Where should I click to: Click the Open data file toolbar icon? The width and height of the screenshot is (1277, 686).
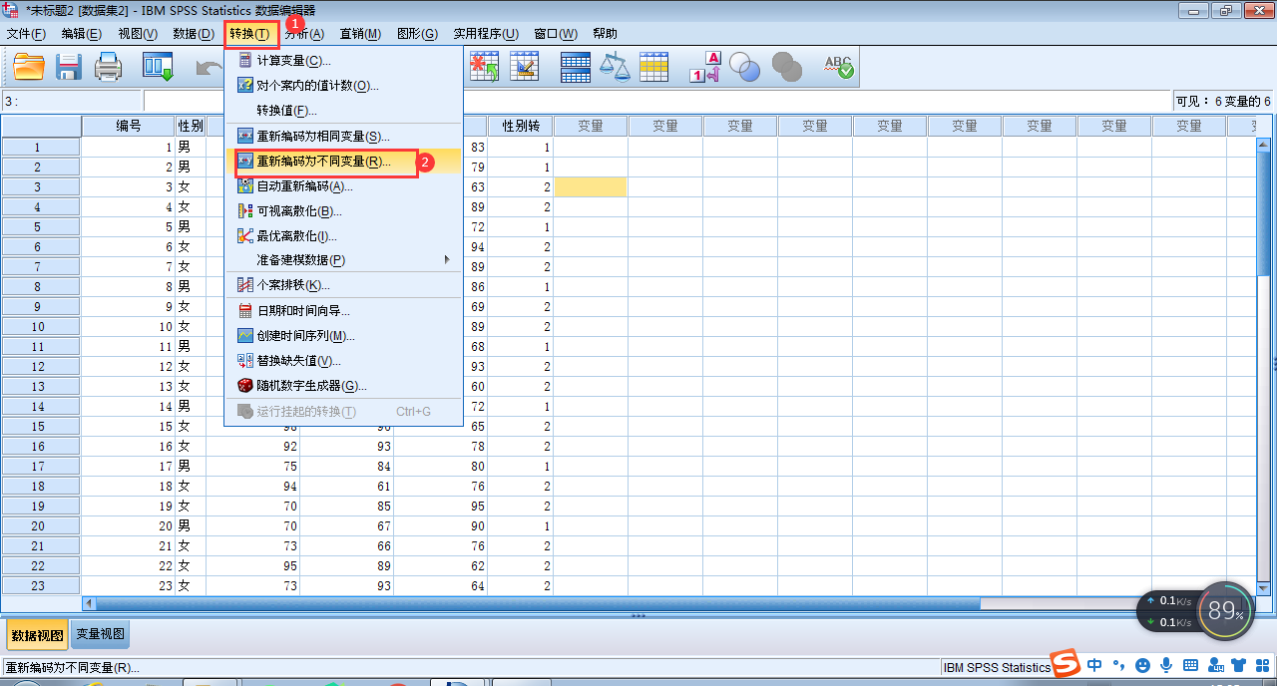pyautogui.click(x=29, y=67)
